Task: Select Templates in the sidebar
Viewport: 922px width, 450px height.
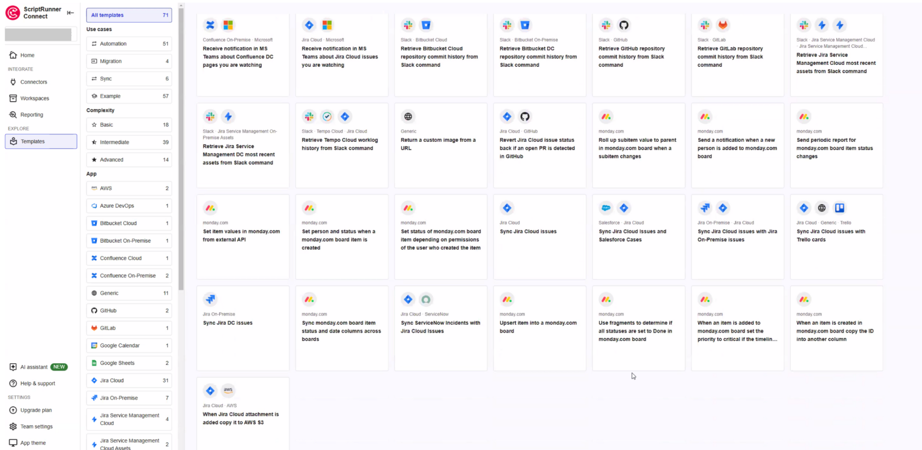Action: point(41,141)
